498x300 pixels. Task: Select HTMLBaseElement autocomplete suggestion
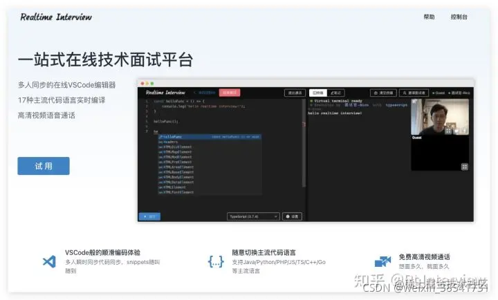pos(210,172)
